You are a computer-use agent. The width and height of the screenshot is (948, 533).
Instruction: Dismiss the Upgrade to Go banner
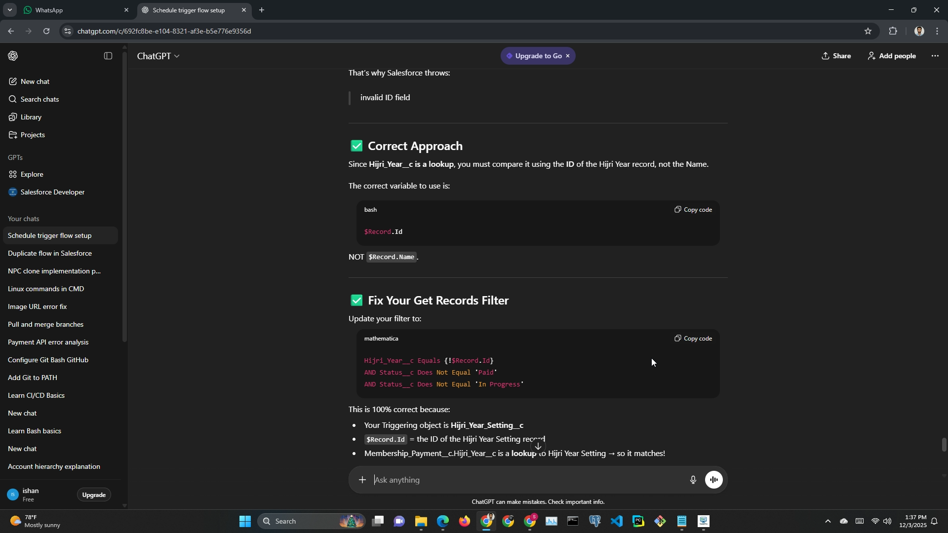pos(568,56)
